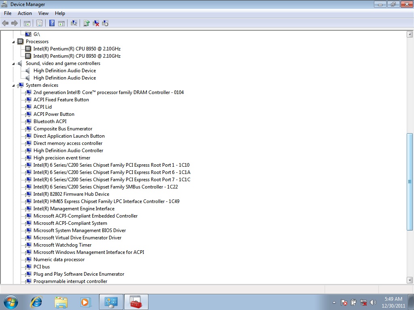Select High precision event timer
Image resolution: width=414 pixels, height=310 pixels.
[x=62, y=158]
